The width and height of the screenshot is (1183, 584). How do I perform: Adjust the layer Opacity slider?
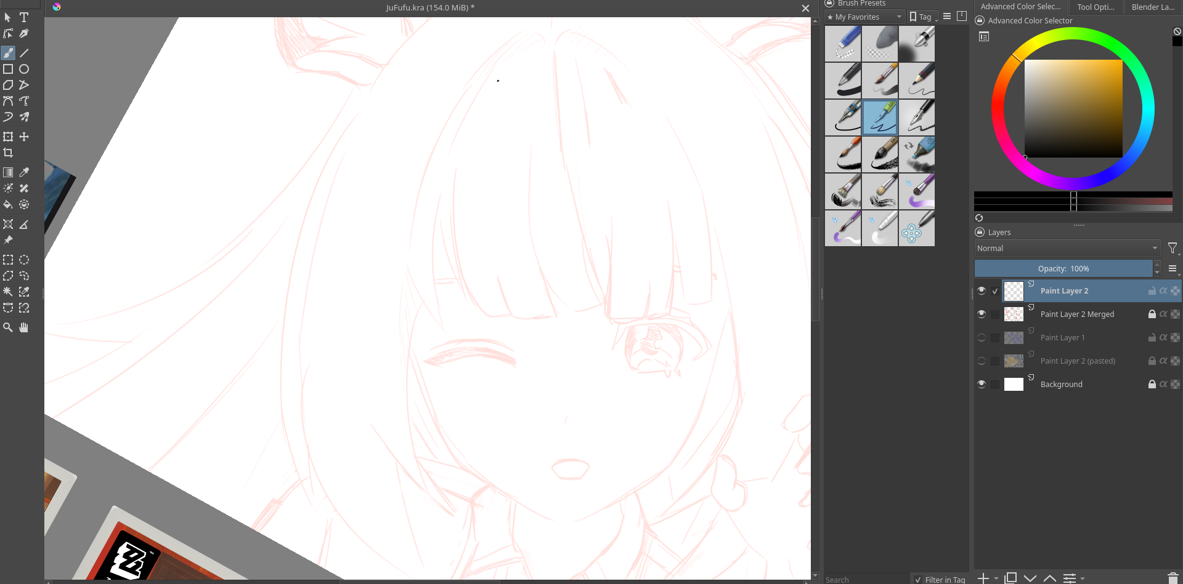(x=1063, y=268)
